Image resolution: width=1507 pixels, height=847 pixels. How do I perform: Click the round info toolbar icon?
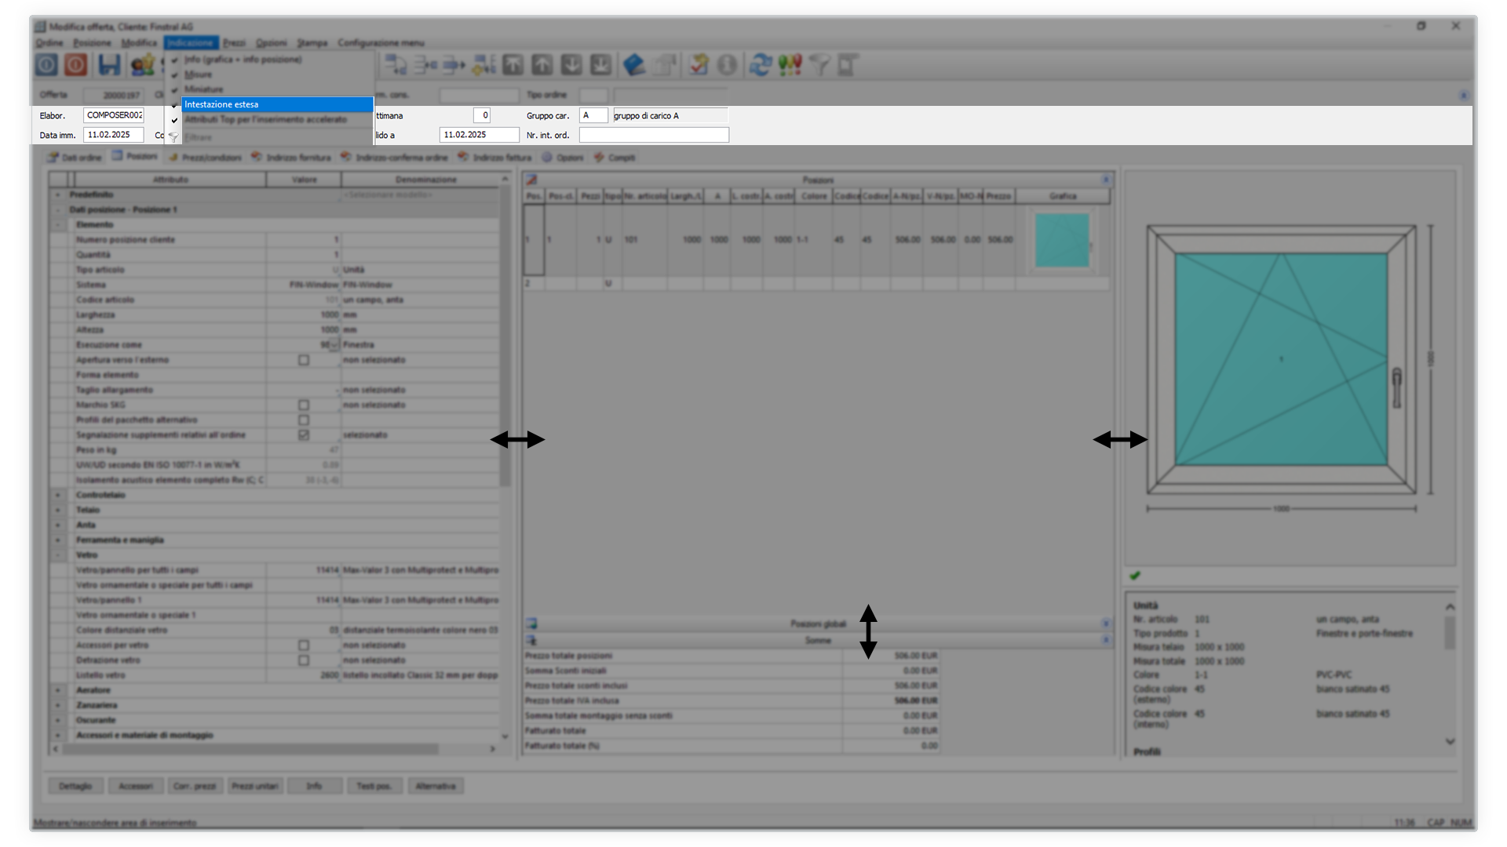pyautogui.click(x=728, y=64)
